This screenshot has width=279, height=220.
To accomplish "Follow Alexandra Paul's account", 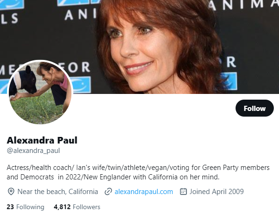I will pyautogui.click(x=254, y=108).
